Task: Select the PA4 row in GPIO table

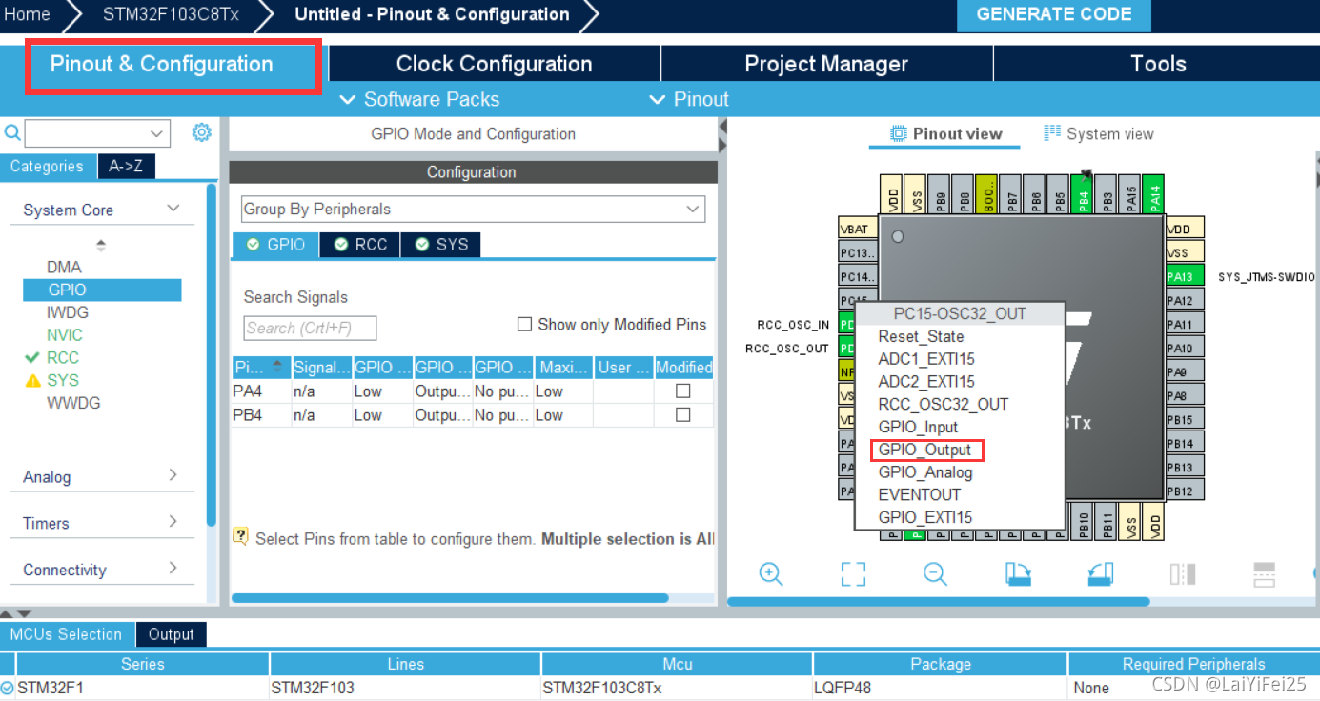Action: point(473,391)
